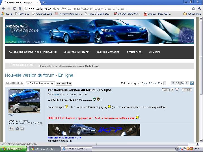This screenshot has height=152, width=203.
Task: Go to page 31 of the topic
Action: 187,83
